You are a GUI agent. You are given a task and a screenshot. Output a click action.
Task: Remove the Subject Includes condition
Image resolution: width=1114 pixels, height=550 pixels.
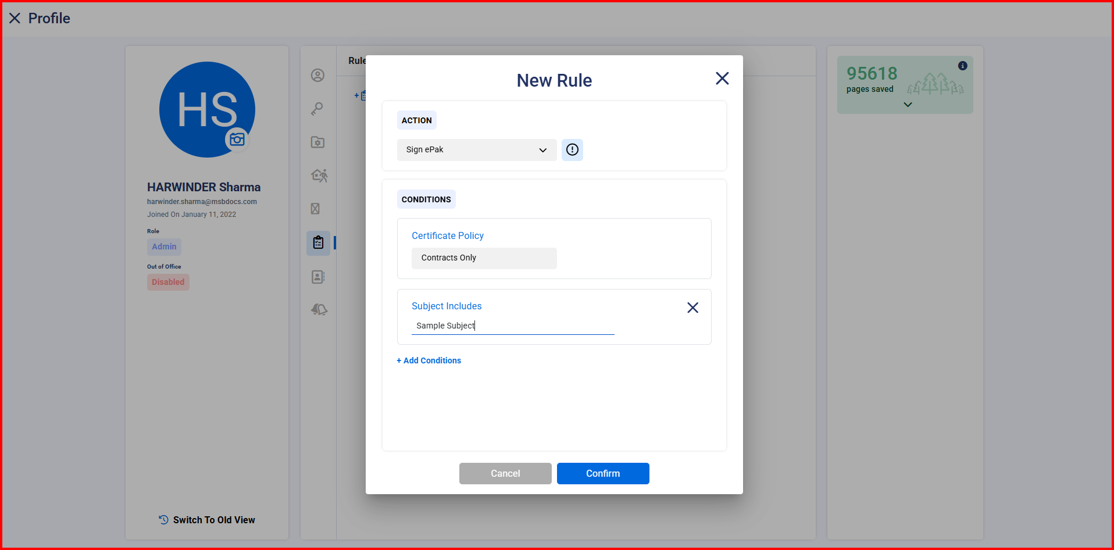692,308
